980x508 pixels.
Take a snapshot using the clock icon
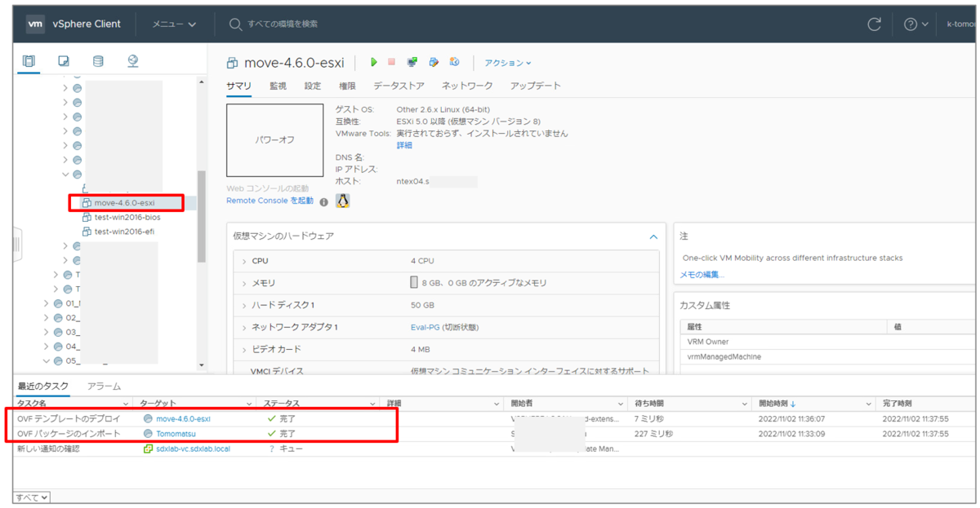point(455,62)
